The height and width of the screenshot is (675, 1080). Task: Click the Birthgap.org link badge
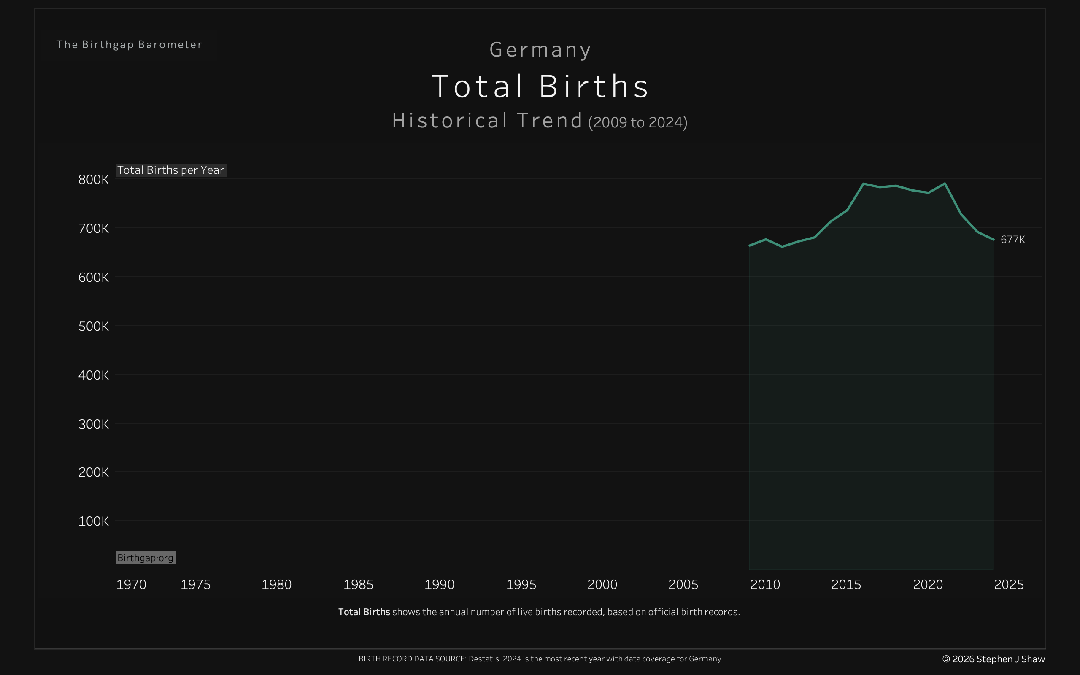(x=145, y=558)
